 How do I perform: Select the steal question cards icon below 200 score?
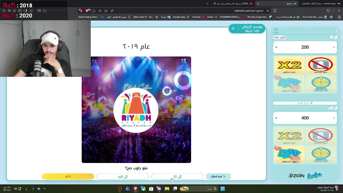coord(289,83)
